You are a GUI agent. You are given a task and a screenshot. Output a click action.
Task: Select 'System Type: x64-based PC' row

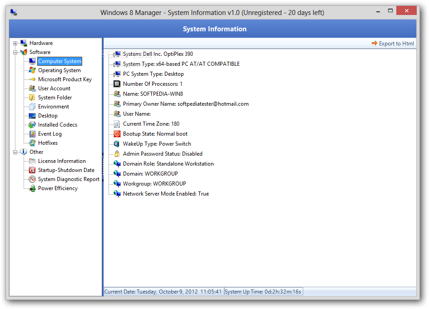click(181, 64)
